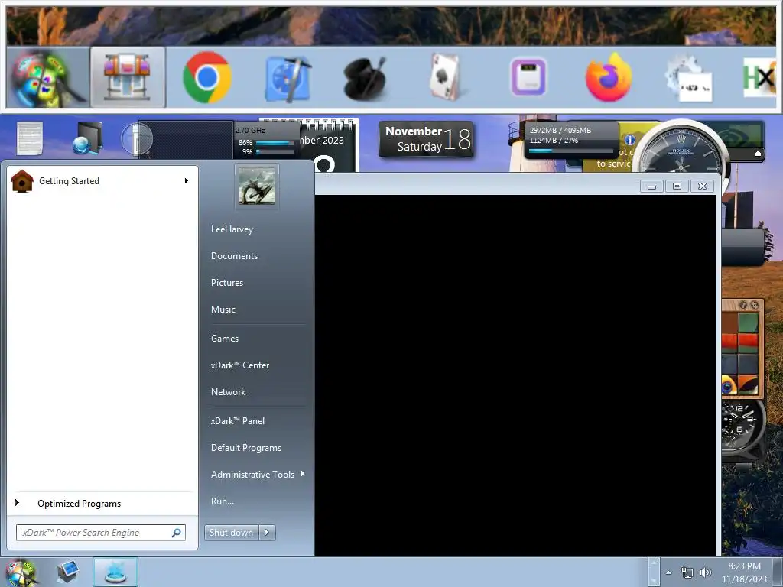783x587 pixels.
Task: Open the network tray icon
Action: tap(687, 573)
